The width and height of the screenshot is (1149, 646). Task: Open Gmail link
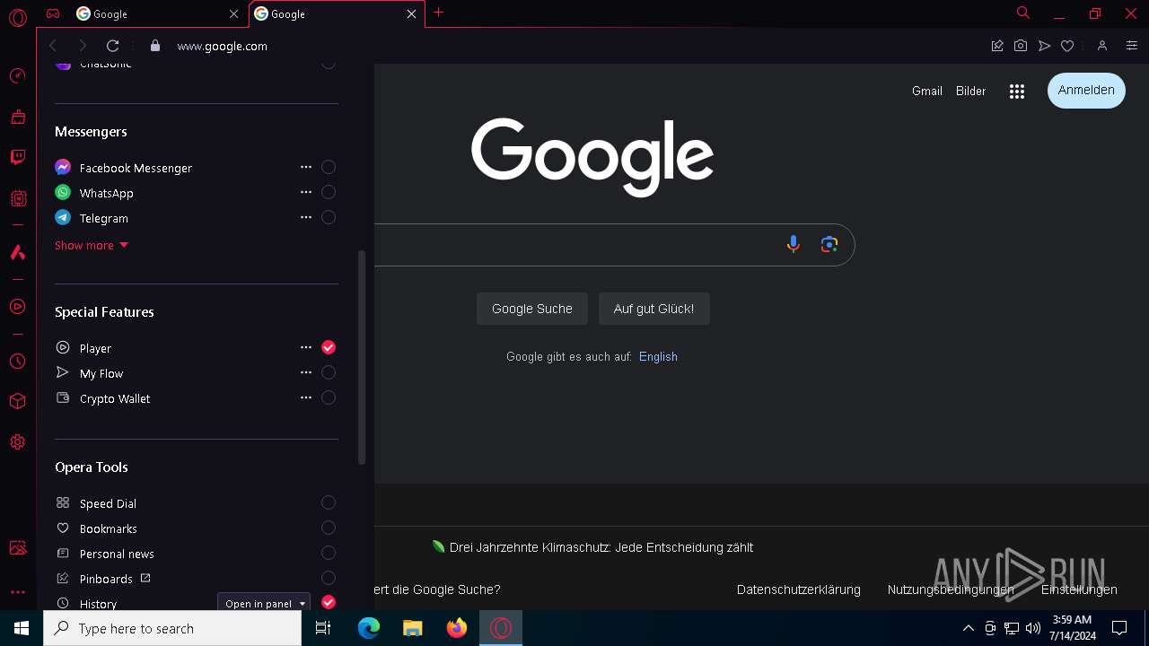click(927, 92)
